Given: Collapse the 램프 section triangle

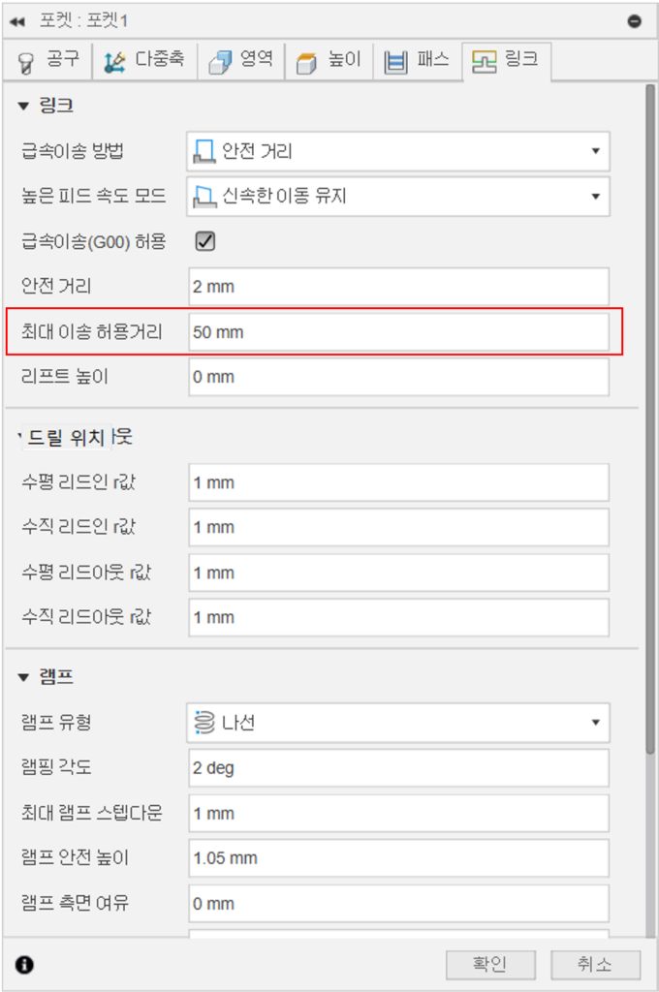Looking at the screenshot, I should (23, 677).
